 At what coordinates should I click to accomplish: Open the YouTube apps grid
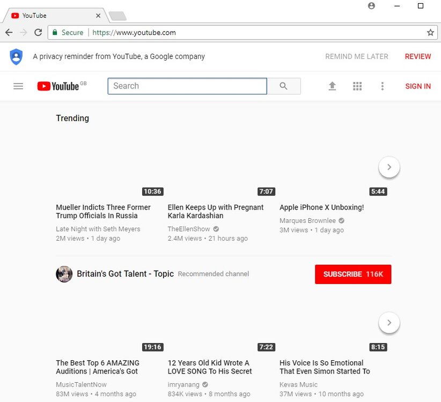coord(357,86)
